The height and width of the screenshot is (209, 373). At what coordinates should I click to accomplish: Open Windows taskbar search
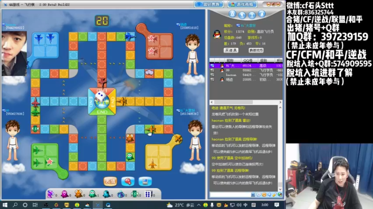15,205
